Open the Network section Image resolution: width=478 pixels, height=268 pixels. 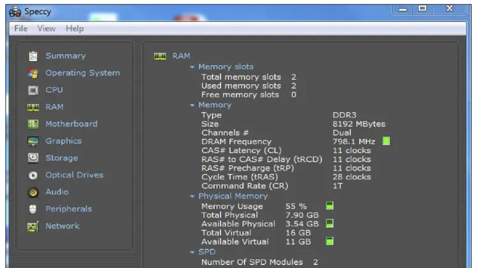click(62, 226)
